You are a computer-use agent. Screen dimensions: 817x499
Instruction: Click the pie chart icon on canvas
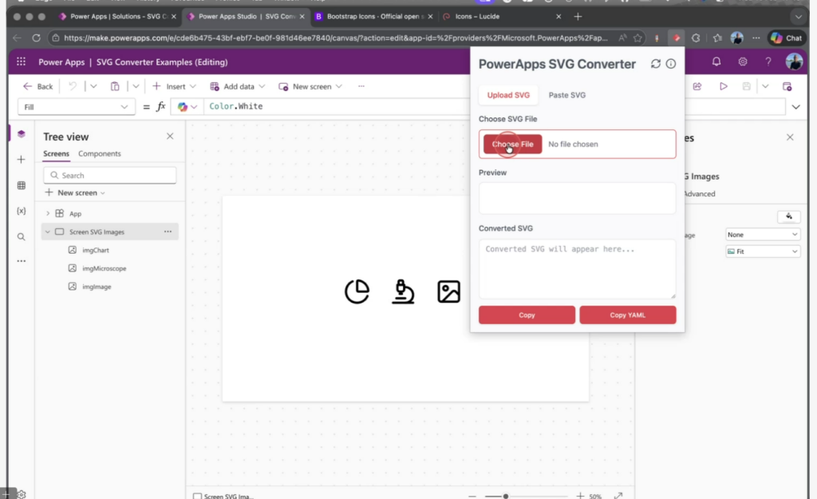[x=357, y=291]
